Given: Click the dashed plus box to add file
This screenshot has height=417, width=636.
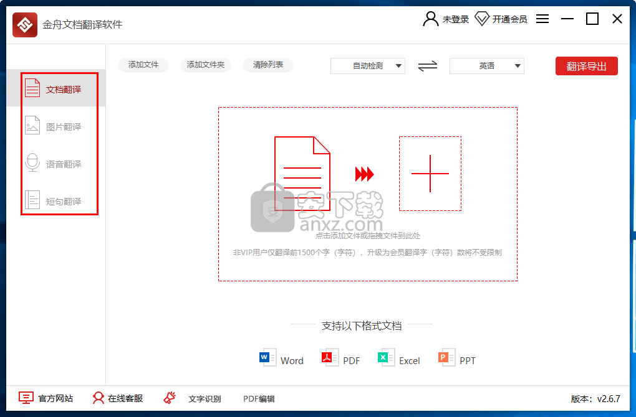Looking at the screenshot, I should point(430,174).
